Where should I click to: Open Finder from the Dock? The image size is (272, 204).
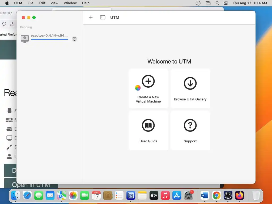coord(16,195)
